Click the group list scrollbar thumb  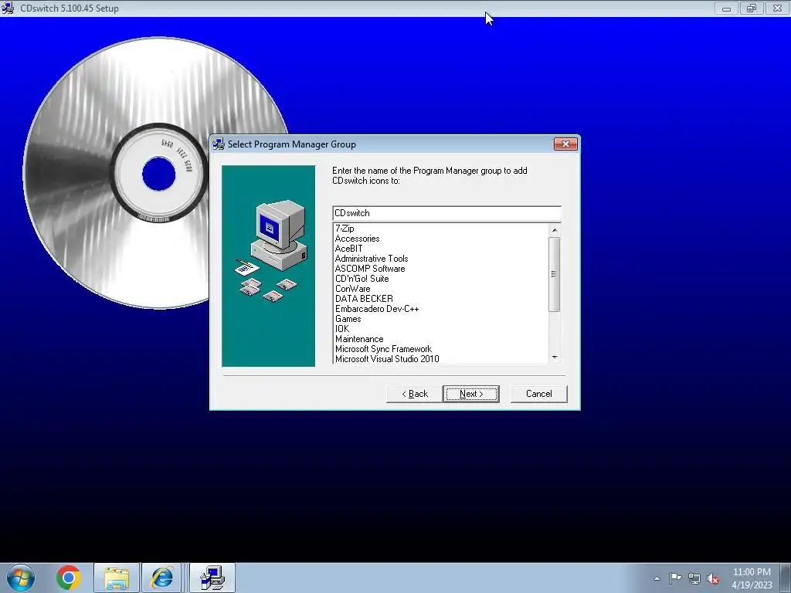(x=555, y=274)
